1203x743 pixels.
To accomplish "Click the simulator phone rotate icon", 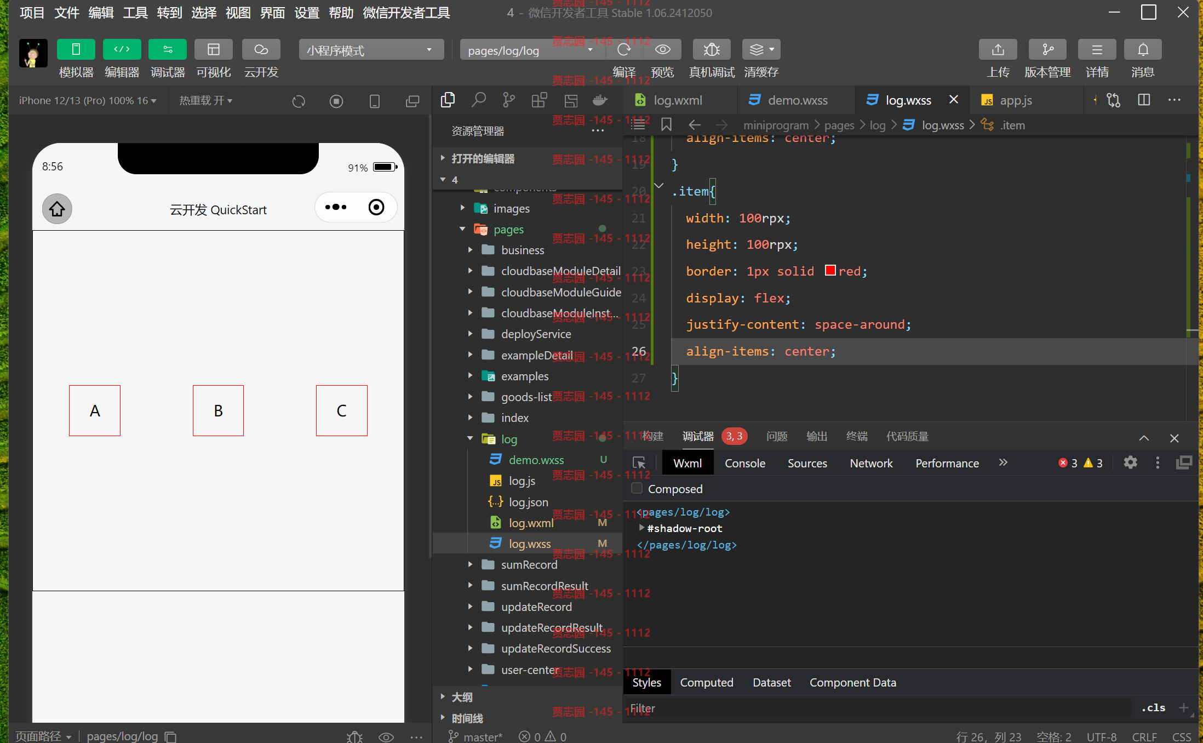I will [375, 101].
